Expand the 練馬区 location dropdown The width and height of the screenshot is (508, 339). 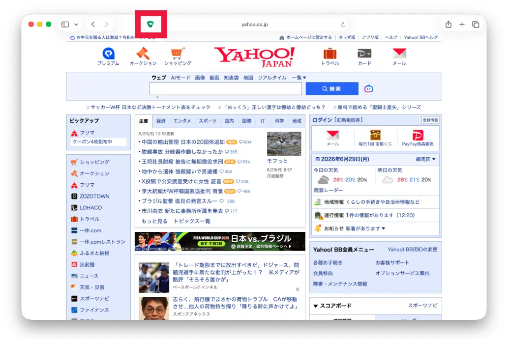pos(426,159)
